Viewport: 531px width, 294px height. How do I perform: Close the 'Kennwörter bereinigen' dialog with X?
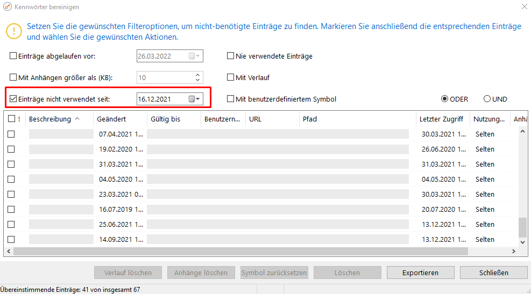(524, 6)
